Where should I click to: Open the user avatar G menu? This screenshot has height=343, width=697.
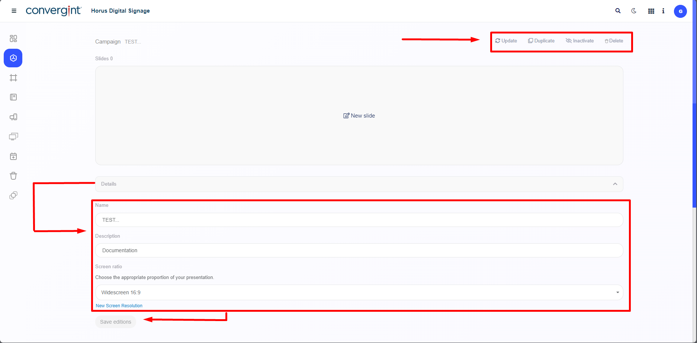pos(680,11)
